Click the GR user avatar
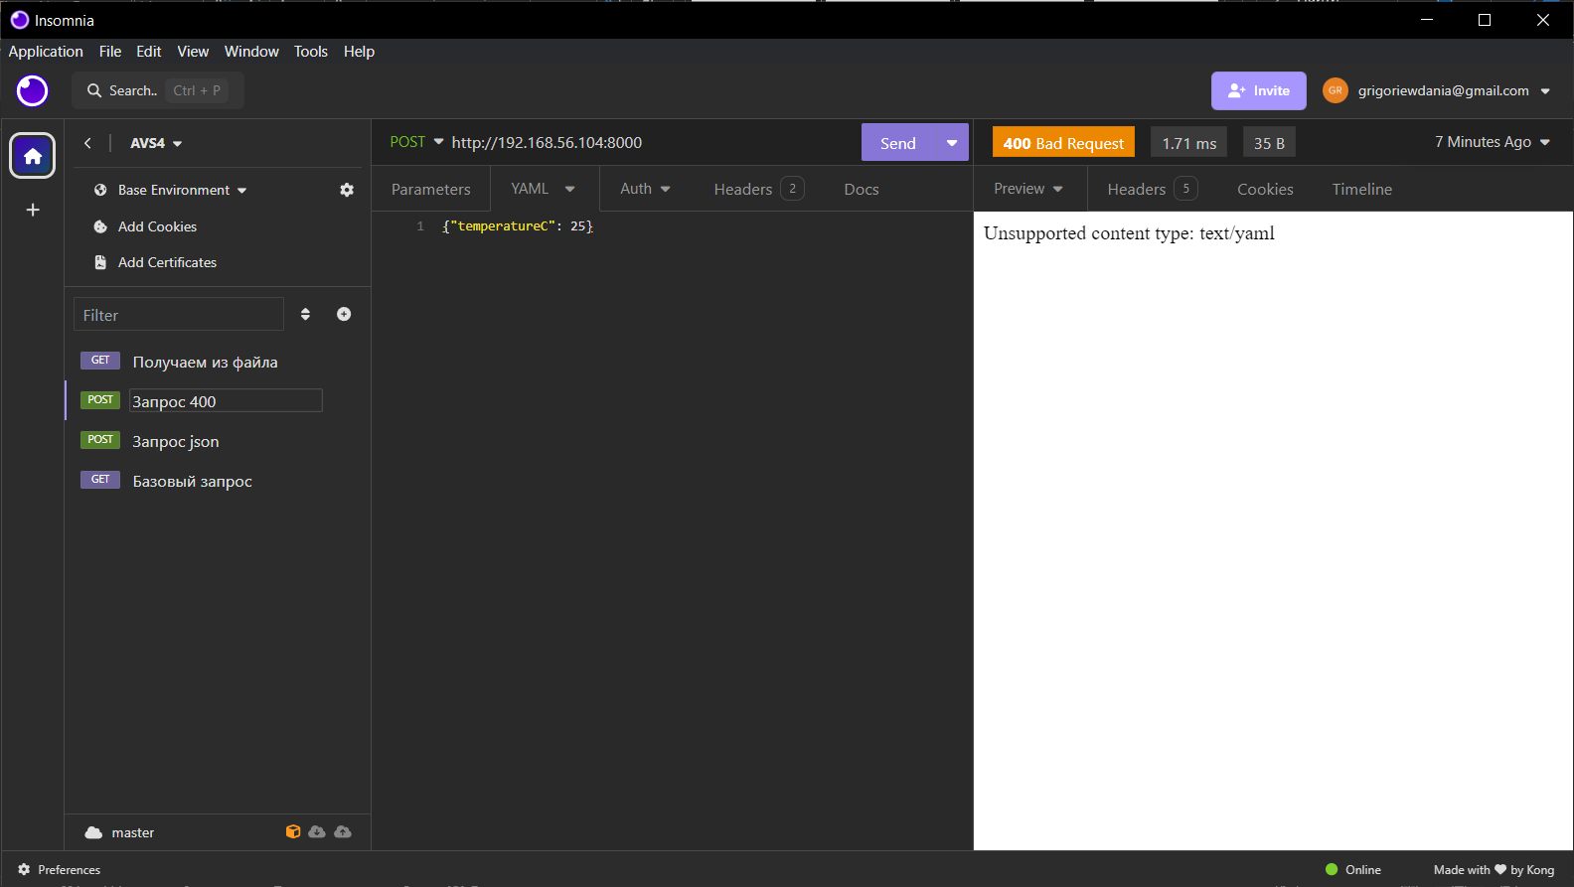The height and width of the screenshot is (887, 1574). 1336,90
